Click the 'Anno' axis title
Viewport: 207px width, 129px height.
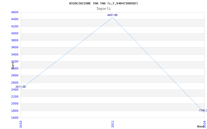[201, 127]
